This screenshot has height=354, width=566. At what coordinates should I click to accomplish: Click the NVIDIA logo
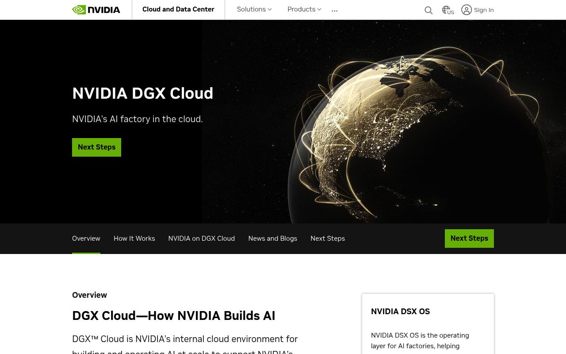(96, 10)
